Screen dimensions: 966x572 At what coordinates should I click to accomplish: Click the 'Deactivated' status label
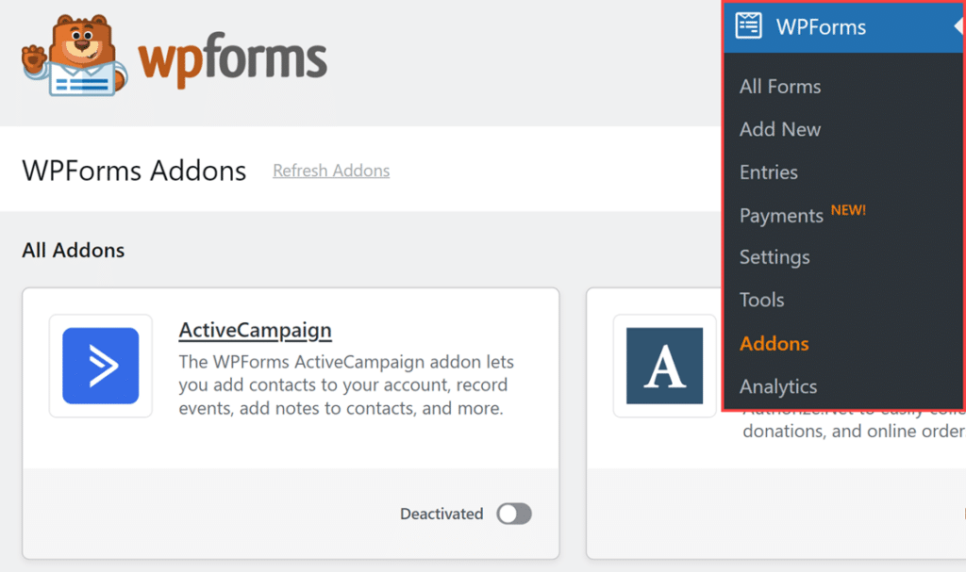pos(441,514)
